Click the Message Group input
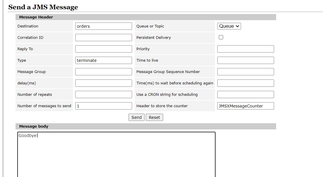Viewport: 323px width, 177px height. (x=103, y=72)
